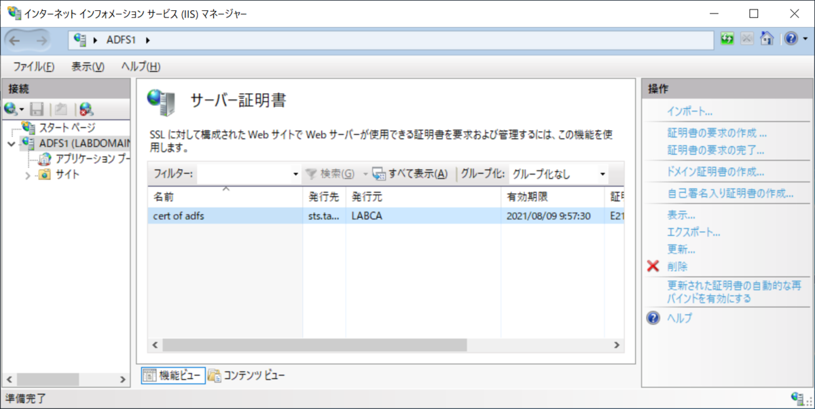Select the 'cert of adfs' certificate row
This screenshot has width=815, height=409.
click(385, 216)
